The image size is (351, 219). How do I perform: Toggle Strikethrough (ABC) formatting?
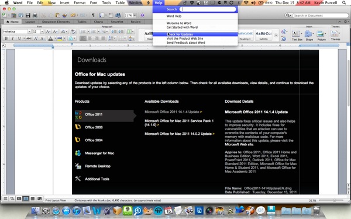(x=29, y=39)
